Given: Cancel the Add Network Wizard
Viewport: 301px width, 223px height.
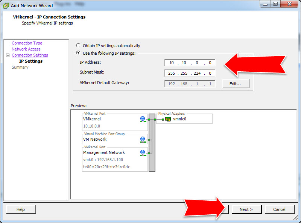Looking at the screenshot, I should pyautogui.click(x=279, y=209).
